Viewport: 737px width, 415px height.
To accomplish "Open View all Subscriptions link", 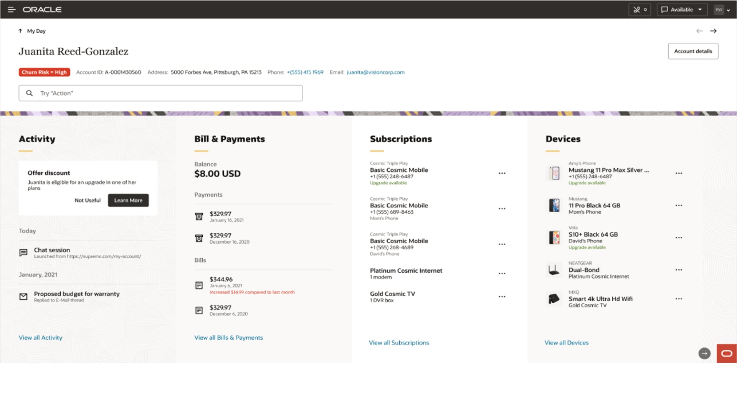I will [x=399, y=343].
